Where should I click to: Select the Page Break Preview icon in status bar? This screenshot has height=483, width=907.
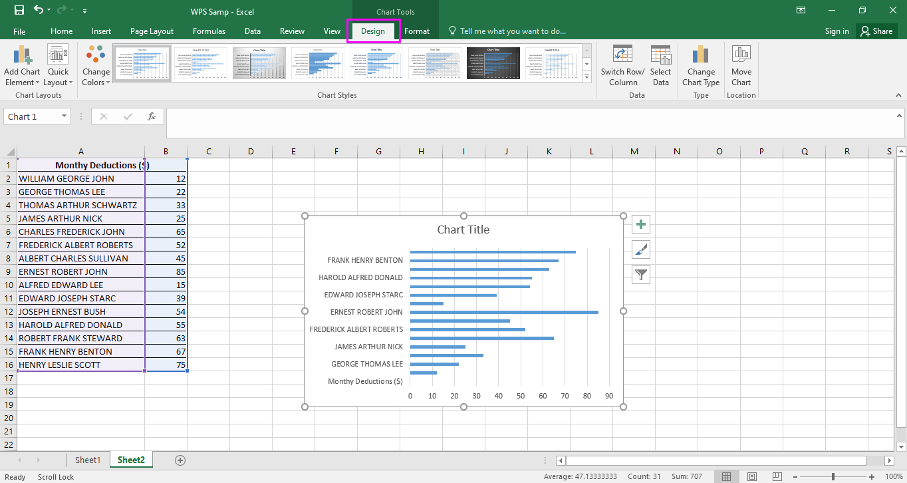(x=777, y=477)
